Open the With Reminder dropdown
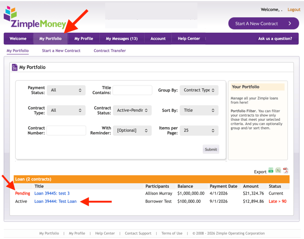Image resolution: width=304 pixels, height=239 pixels. point(132,130)
